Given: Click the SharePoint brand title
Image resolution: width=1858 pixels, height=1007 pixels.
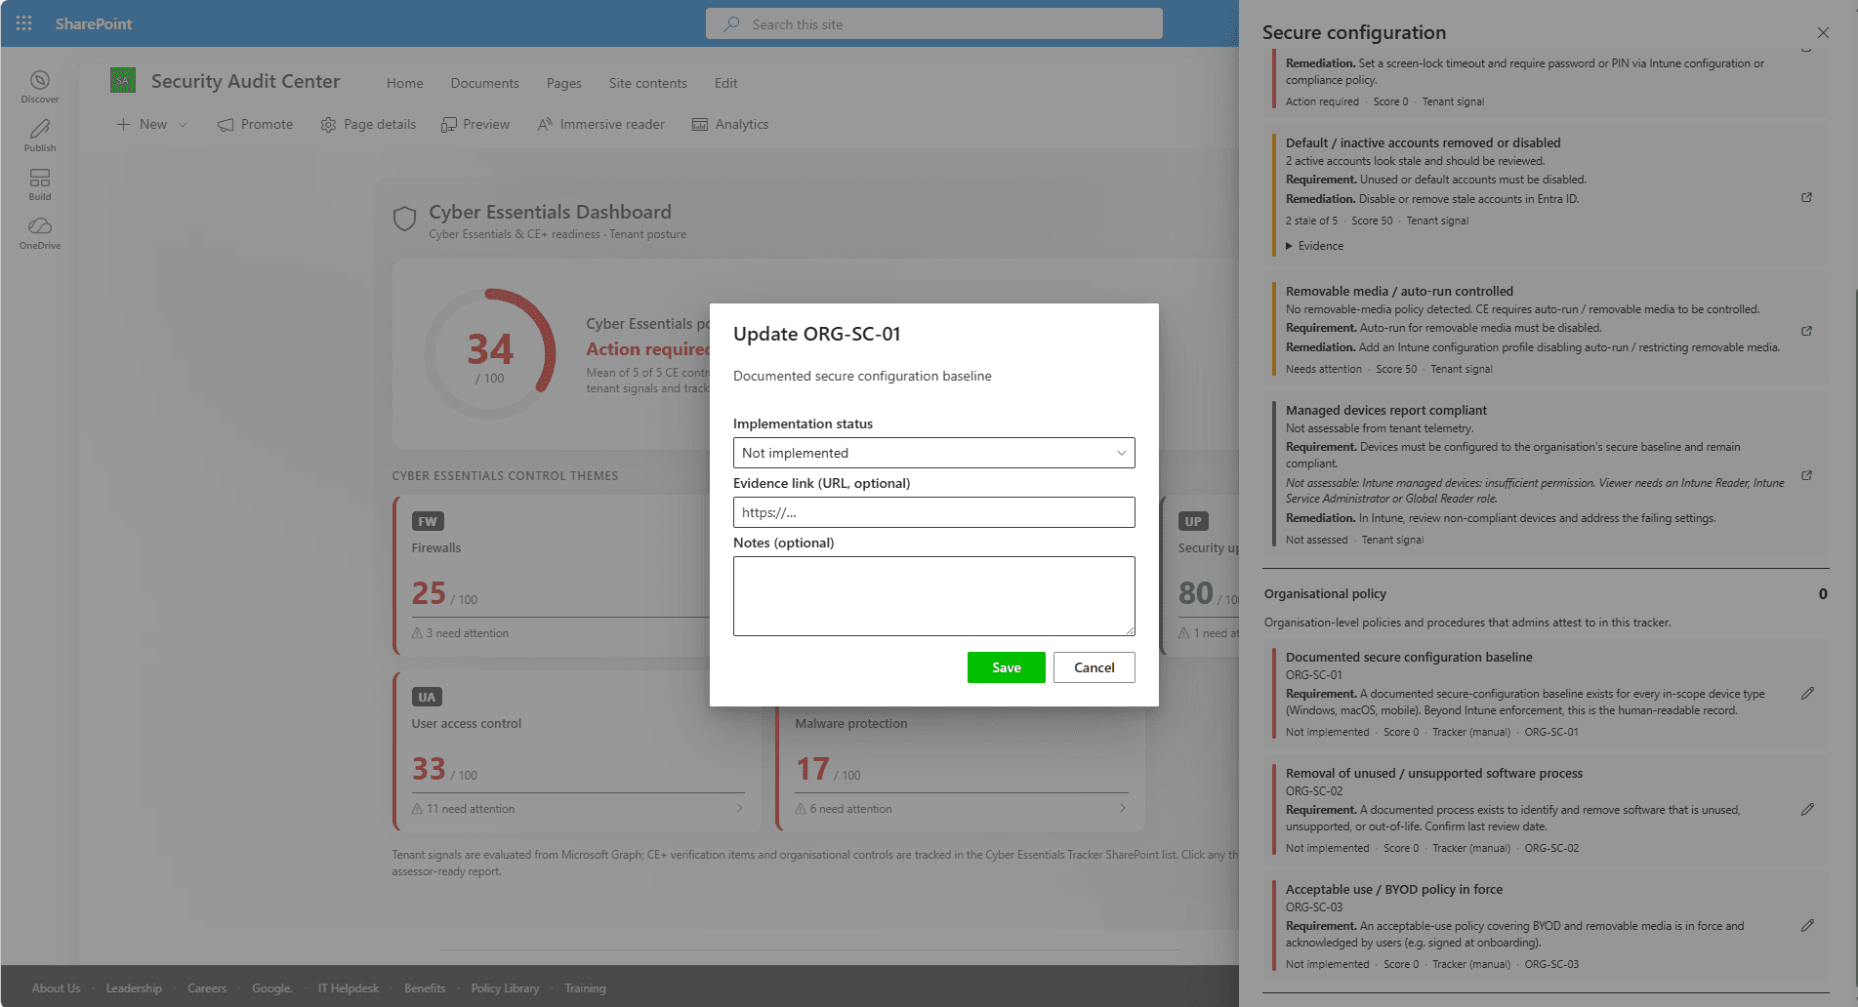Looking at the screenshot, I should [93, 23].
